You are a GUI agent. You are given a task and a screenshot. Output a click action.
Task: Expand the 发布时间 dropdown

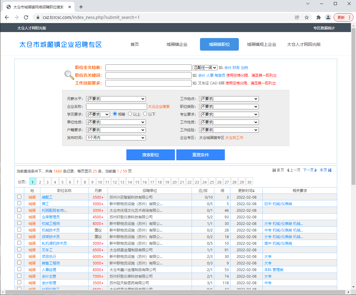click(116, 138)
